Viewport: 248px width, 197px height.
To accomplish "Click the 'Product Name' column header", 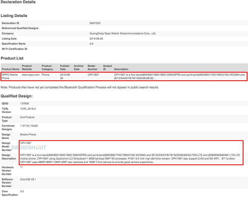I will click(x=10, y=69).
